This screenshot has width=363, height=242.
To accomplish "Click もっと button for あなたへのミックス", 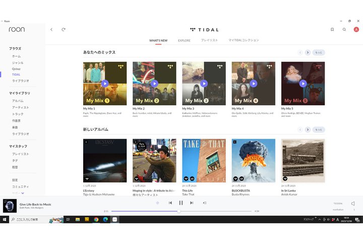I will point(319,52).
